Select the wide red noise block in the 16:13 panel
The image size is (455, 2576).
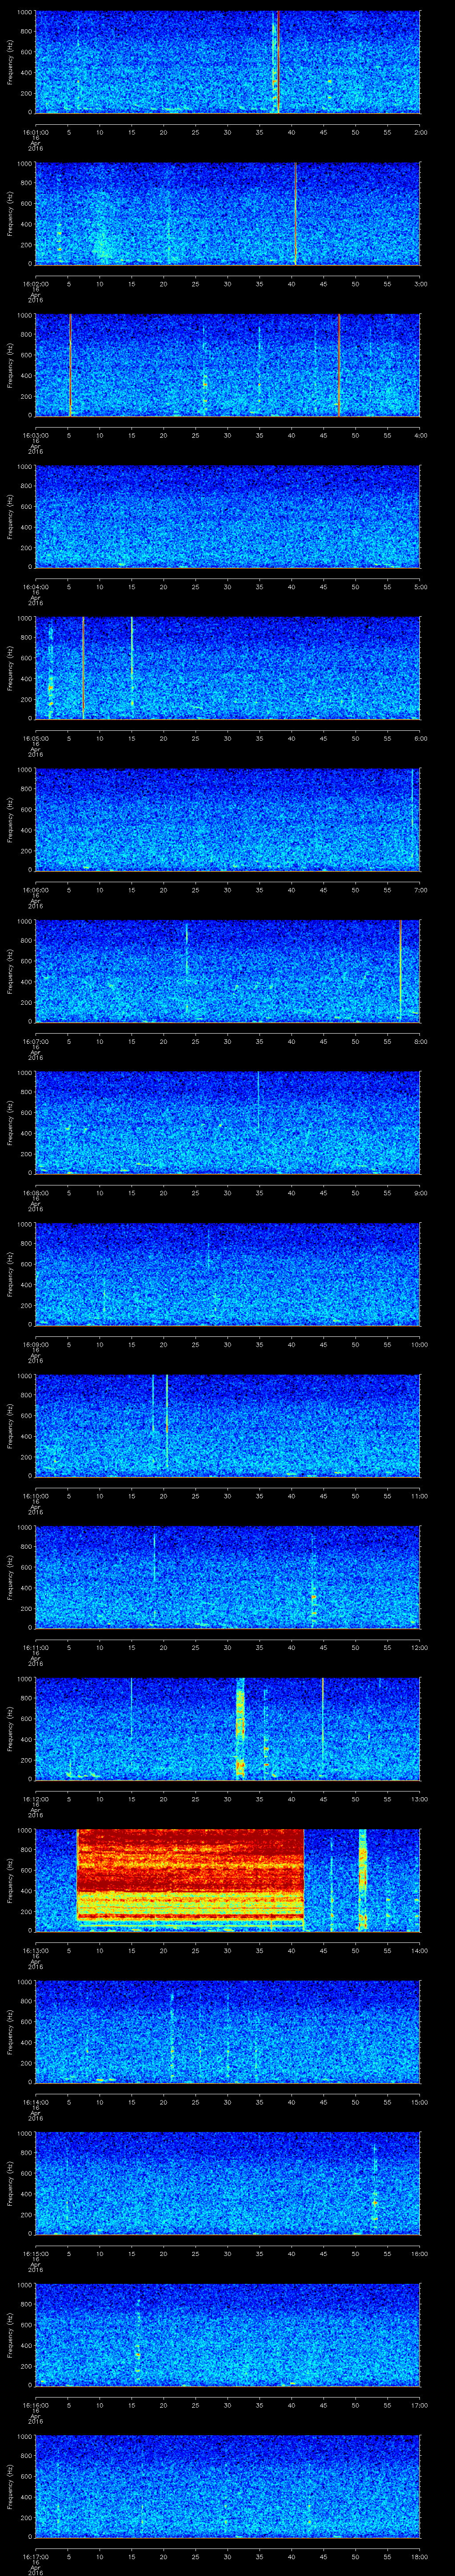point(190,1879)
